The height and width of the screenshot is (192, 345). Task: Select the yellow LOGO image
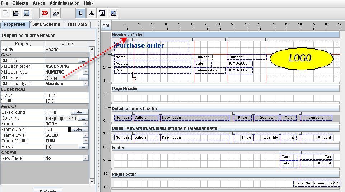[302, 58]
